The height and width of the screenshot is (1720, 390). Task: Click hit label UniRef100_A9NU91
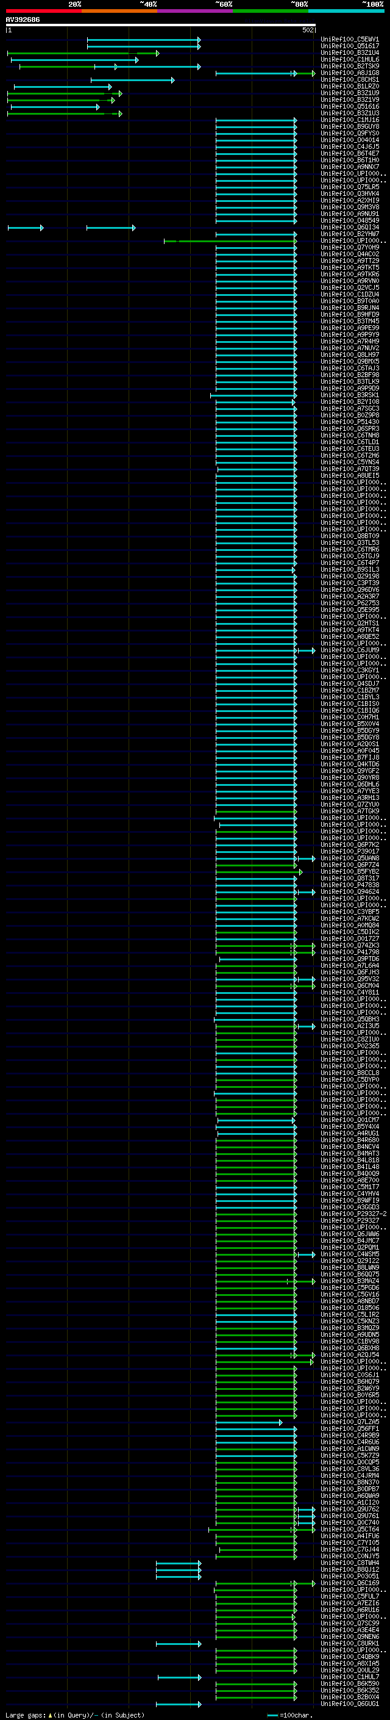349,214
